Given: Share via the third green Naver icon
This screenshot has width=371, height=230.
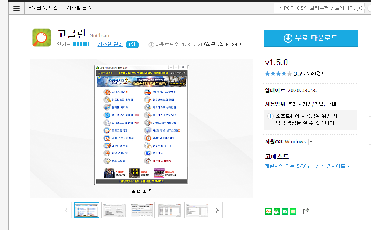Looking at the screenshot, I should pos(285,211).
